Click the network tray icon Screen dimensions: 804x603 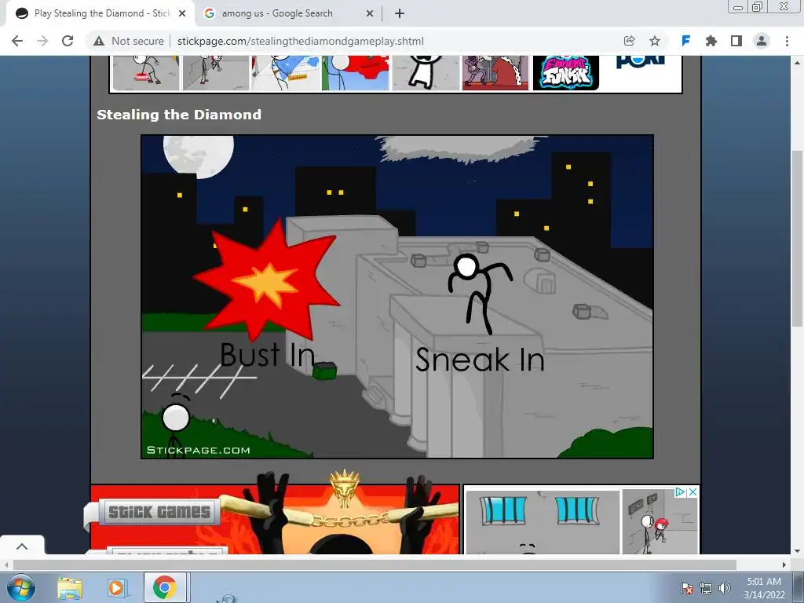[706, 588]
